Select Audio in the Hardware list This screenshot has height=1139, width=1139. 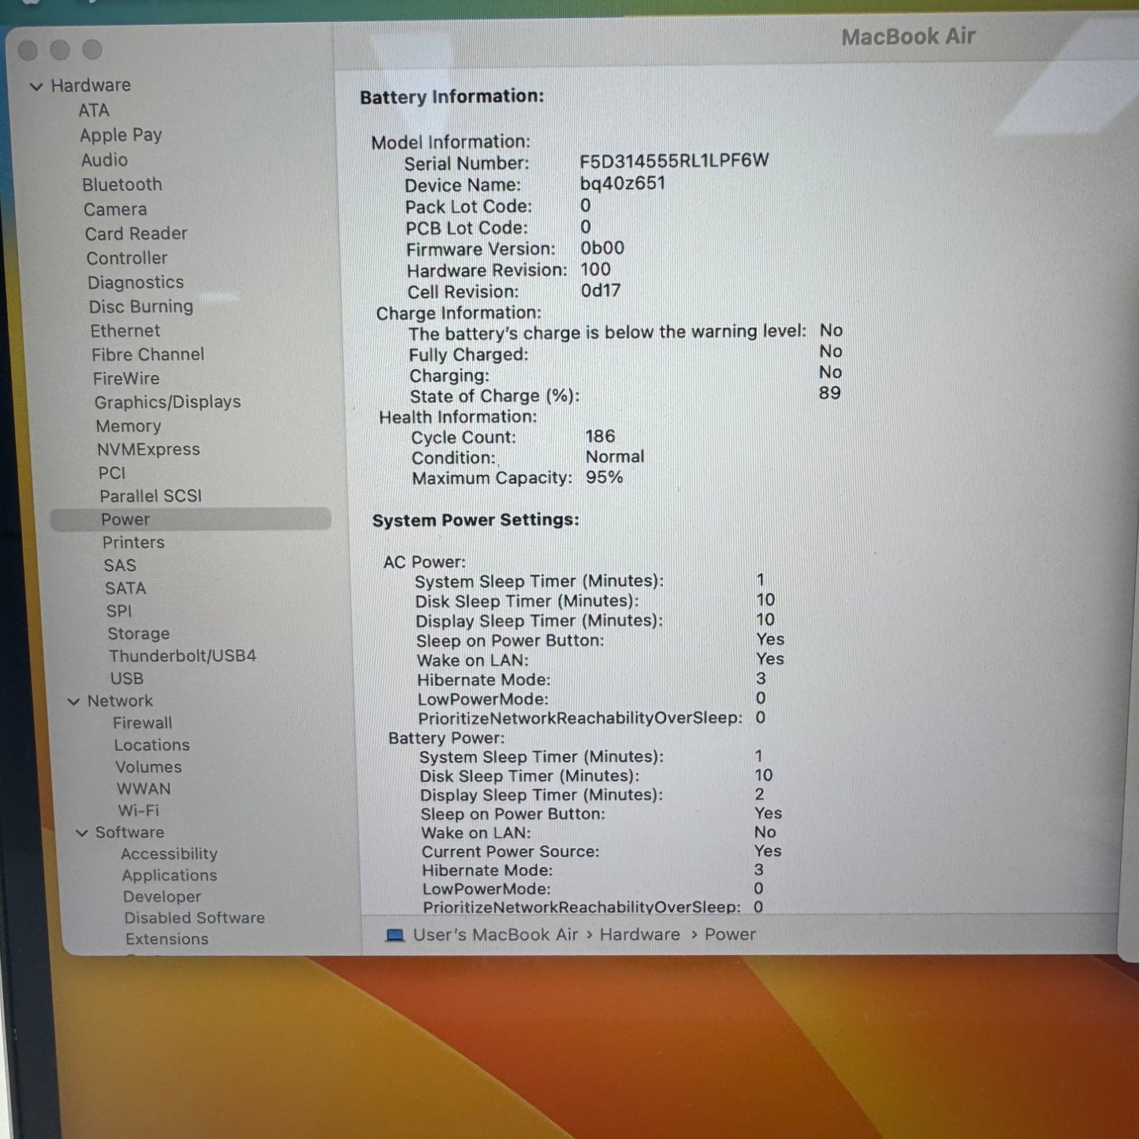click(104, 160)
